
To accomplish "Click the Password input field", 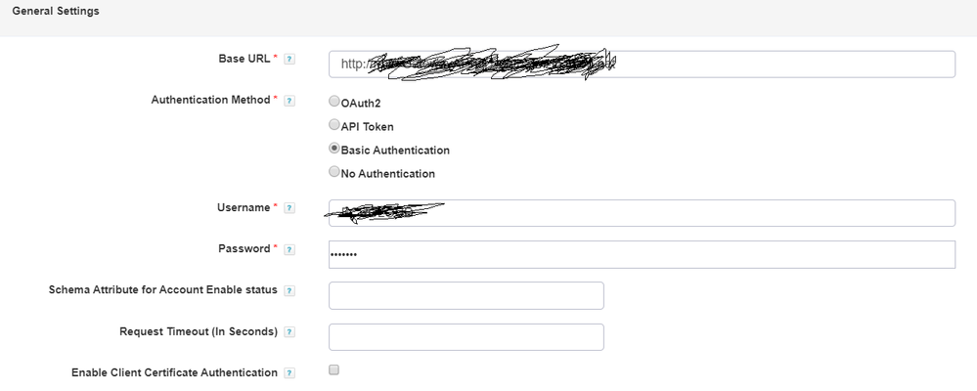I will pyautogui.click(x=642, y=254).
